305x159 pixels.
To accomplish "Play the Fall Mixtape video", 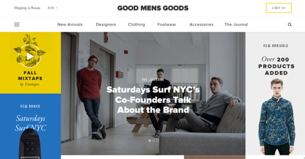I will click(29, 56).
